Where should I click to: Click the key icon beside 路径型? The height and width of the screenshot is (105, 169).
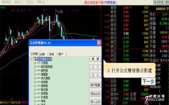coord(39,90)
